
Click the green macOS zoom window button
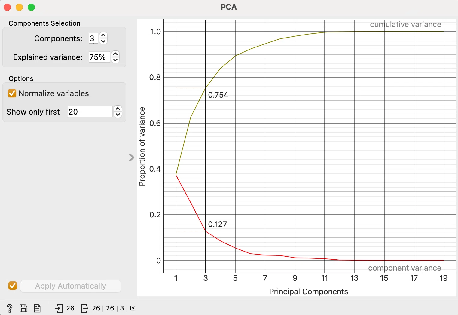(x=31, y=7)
